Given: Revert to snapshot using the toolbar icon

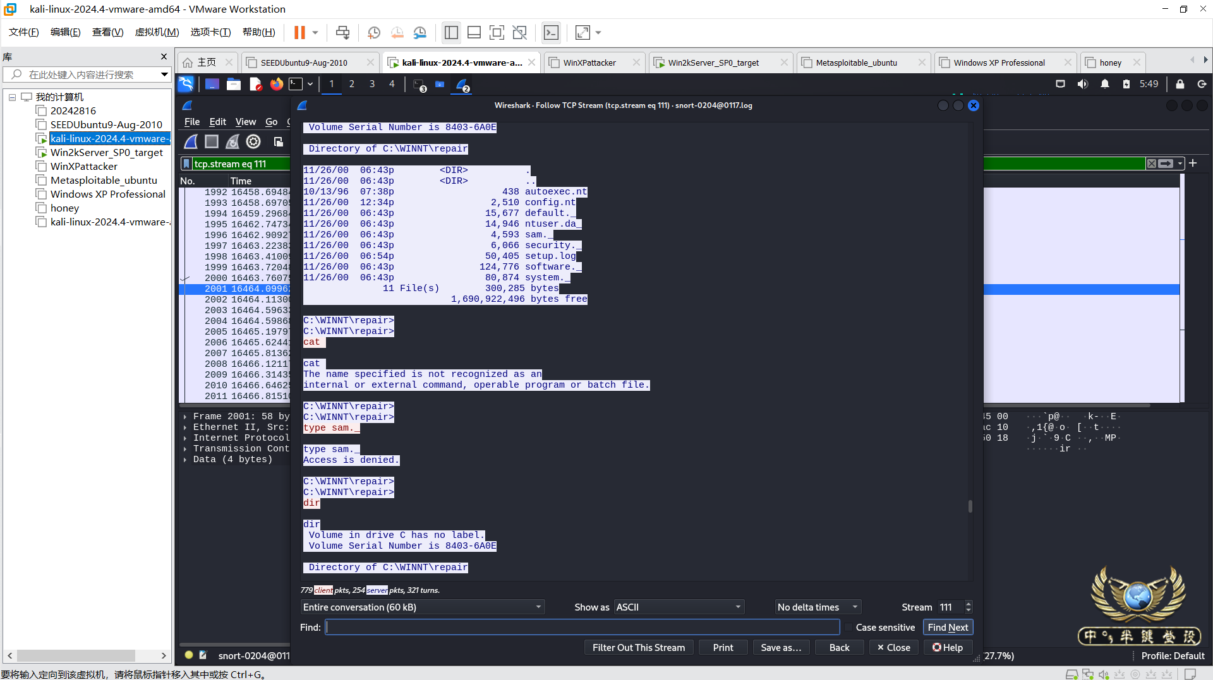Looking at the screenshot, I should coord(397,32).
